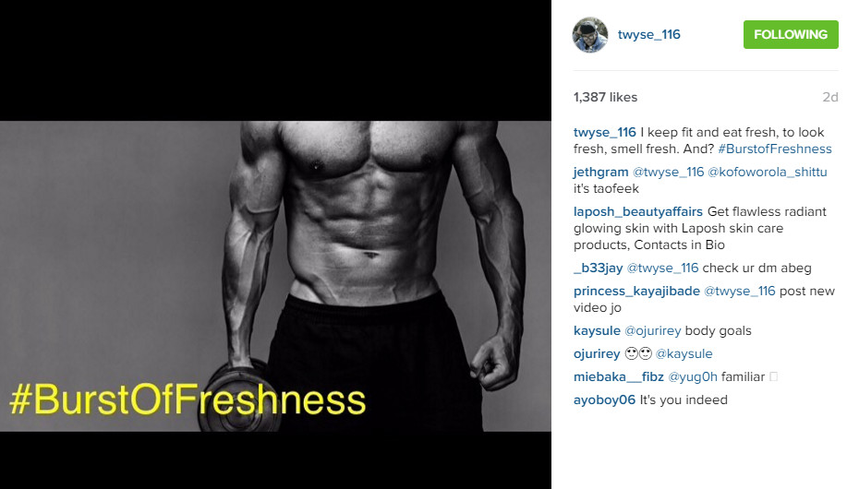Open ojurirey commenter profile
The height and width of the screenshot is (489, 847).
[x=597, y=354]
